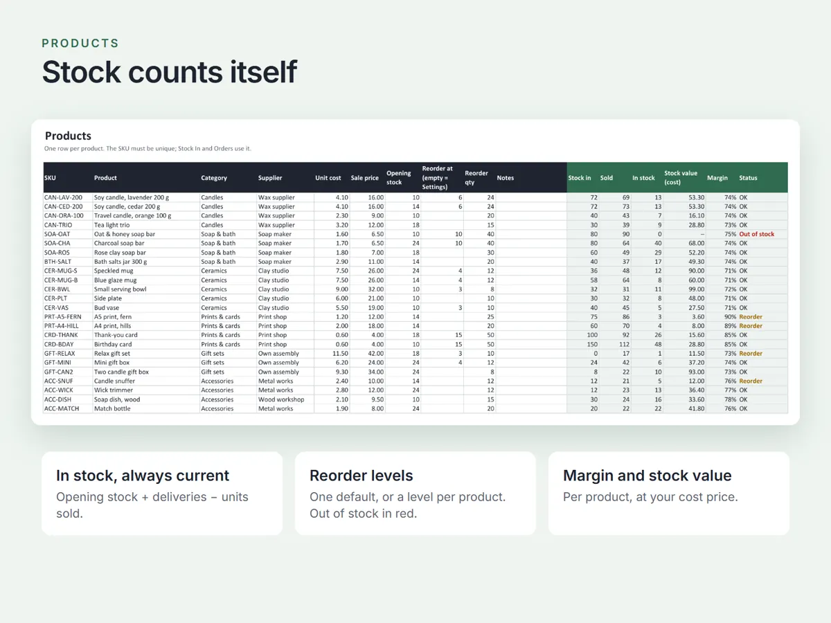Select the 'Stock counts itself' headline
Viewport: 831px width, 623px height.
click(170, 72)
